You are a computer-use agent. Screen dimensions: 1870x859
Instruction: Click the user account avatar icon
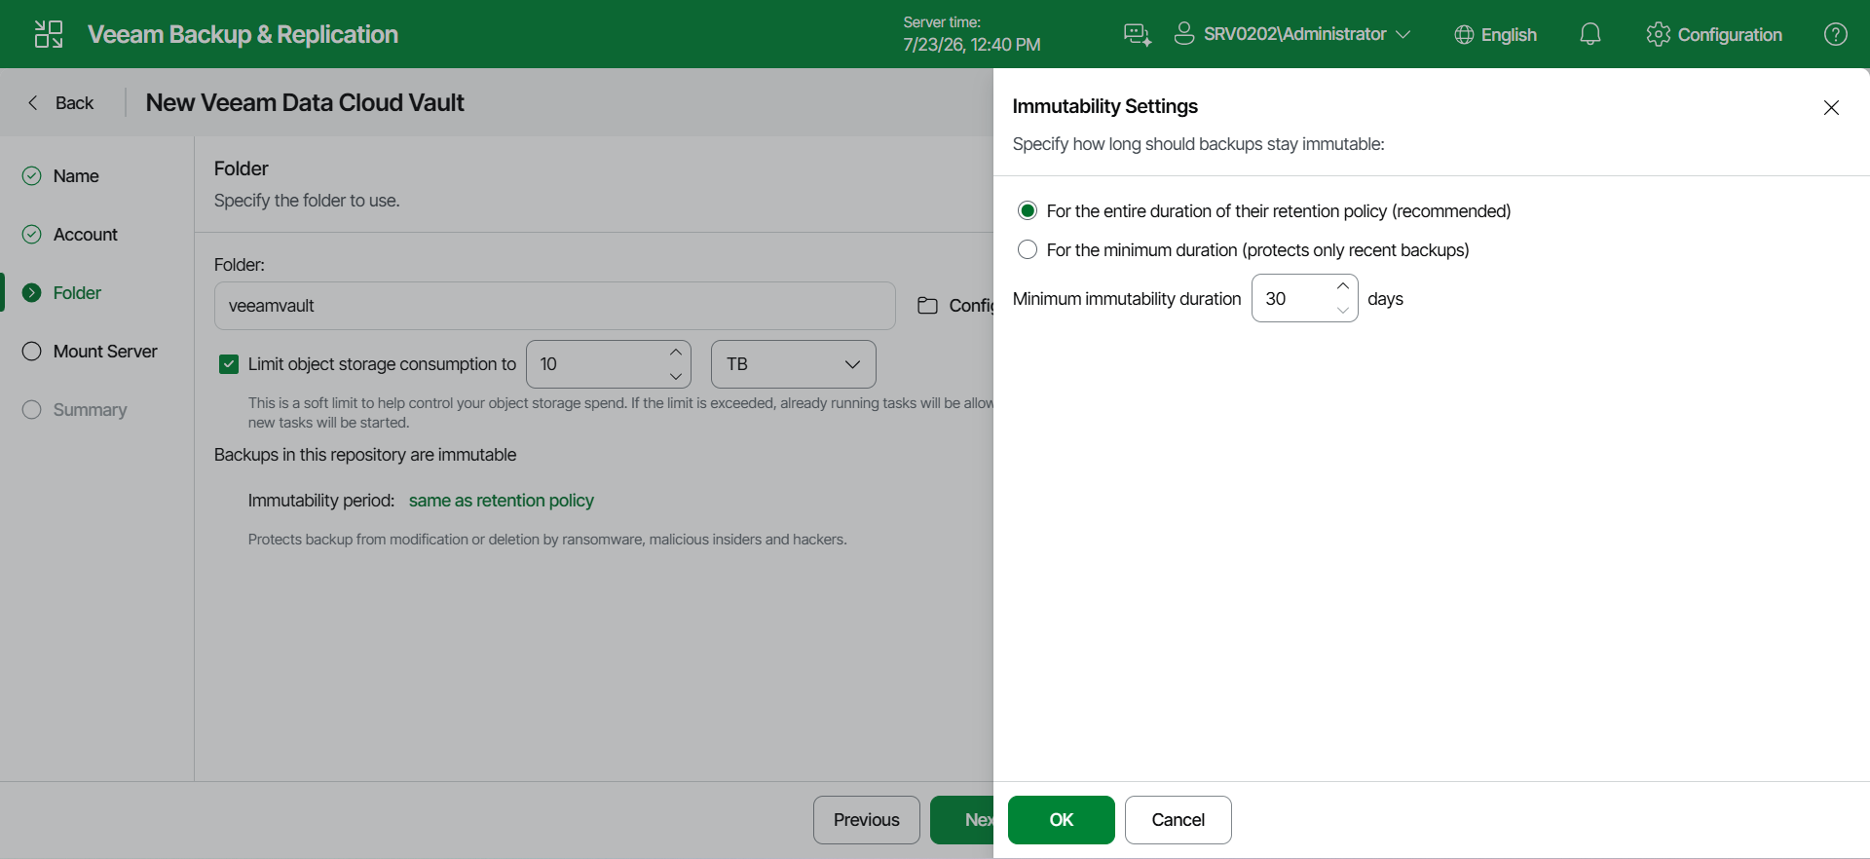(x=1184, y=34)
